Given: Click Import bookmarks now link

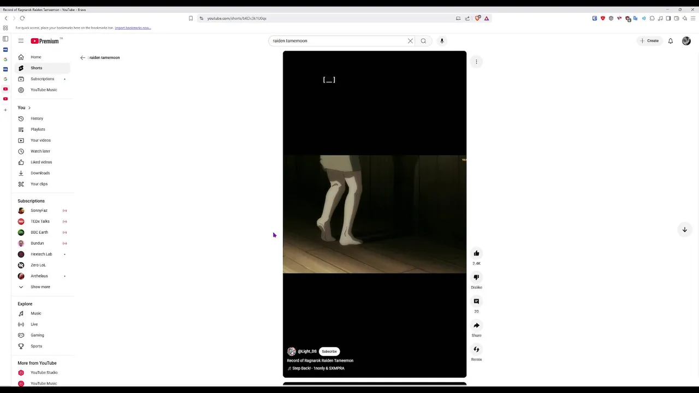Looking at the screenshot, I should click(133, 28).
